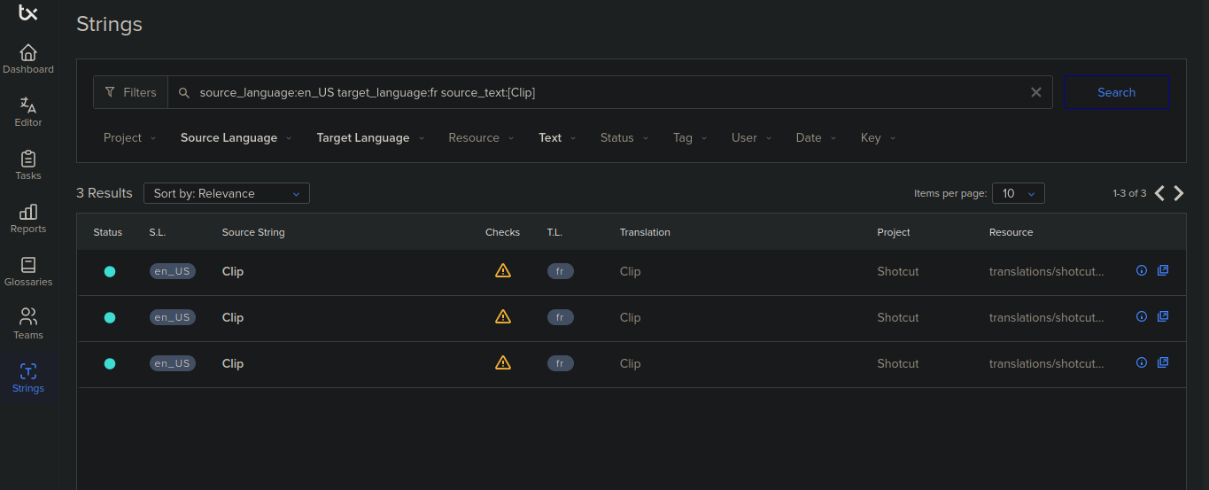Screen dimensions: 1209x490
Task: Click warning check icon on third row
Action: pos(503,362)
